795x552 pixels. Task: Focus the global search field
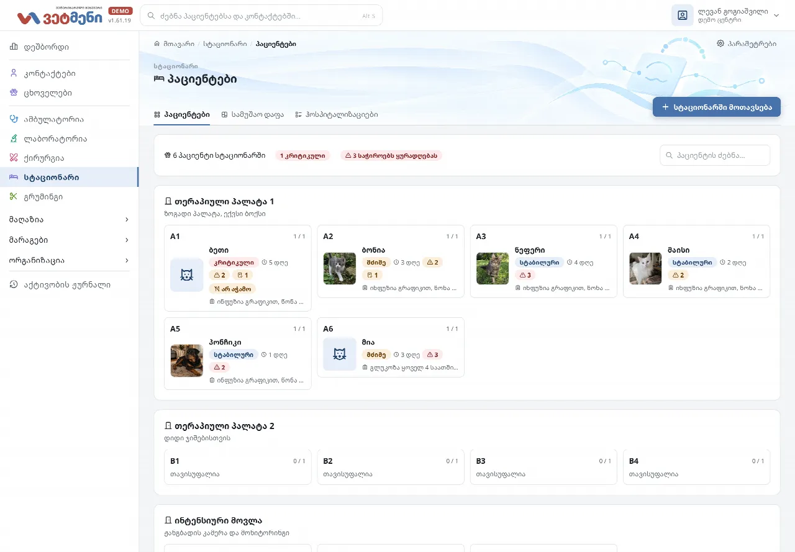tap(261, 16)
